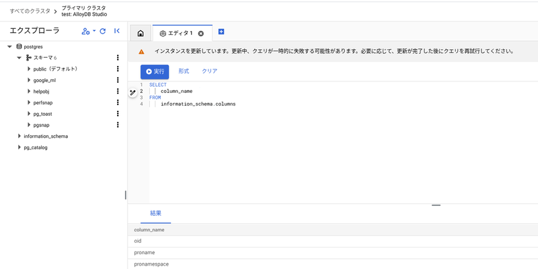The image size is (538, 269).
Task: Open more options for public schema
Action: point(118,69)
